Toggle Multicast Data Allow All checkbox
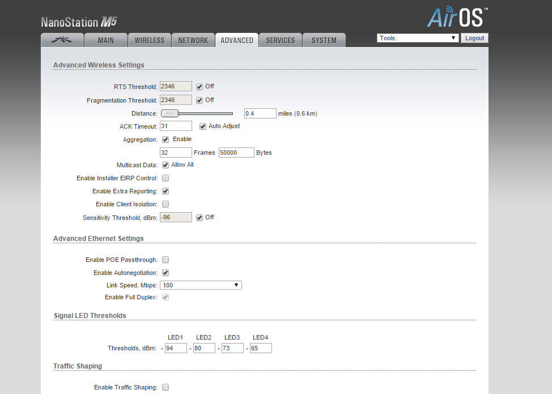 point(165,165)
